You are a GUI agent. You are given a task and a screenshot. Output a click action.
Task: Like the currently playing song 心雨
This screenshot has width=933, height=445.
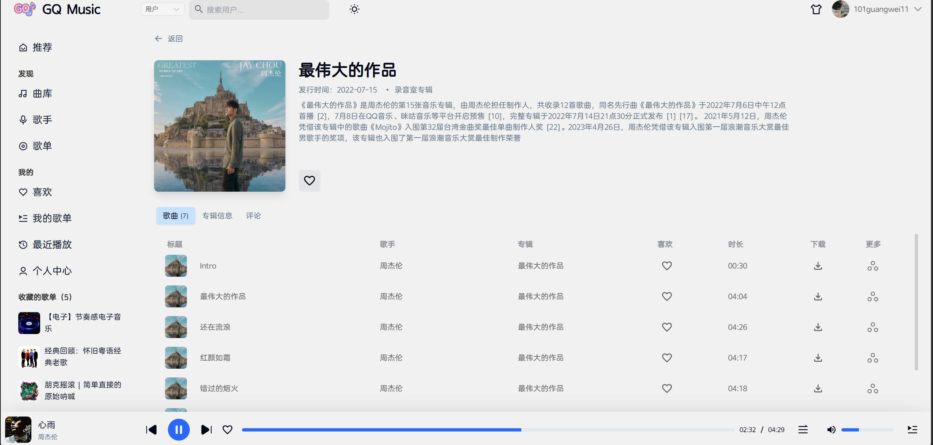(227, 430)
